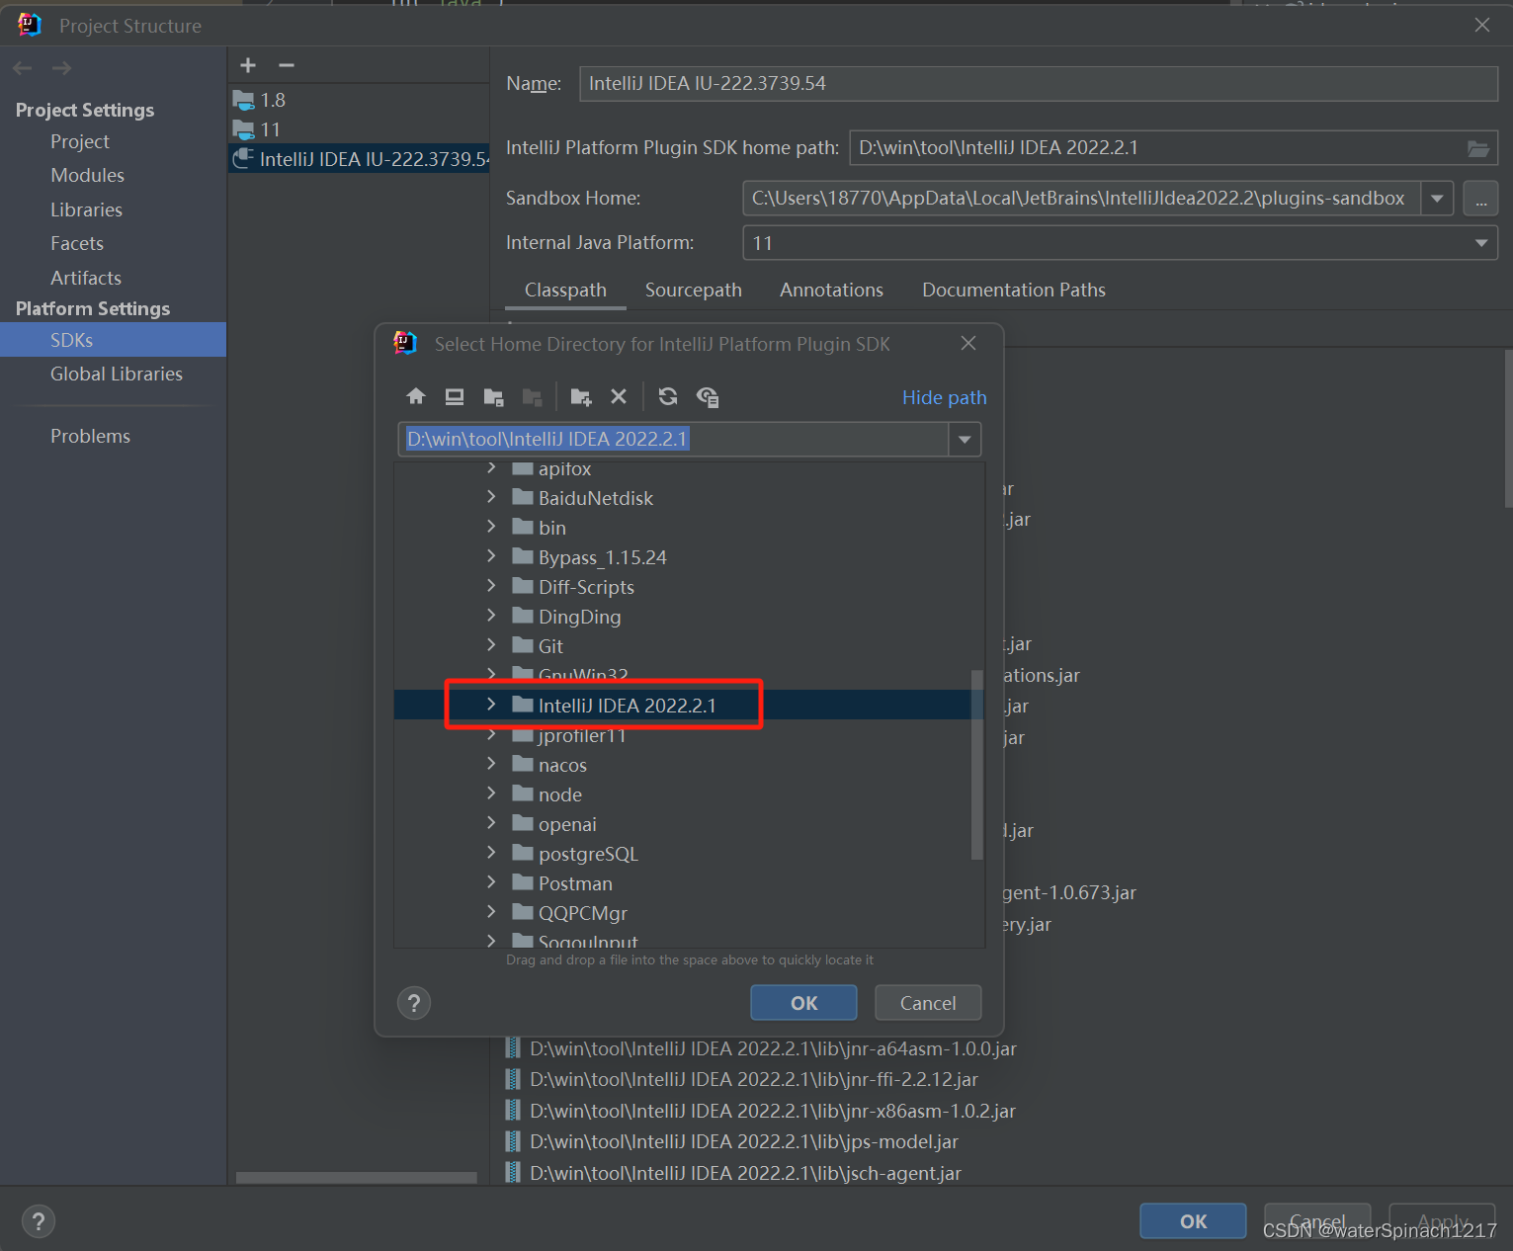
Task: Expand the Postman folder
Action: tap(491, 882)
